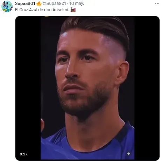
Task: Open the tweet via the 10 may. date
Action: 77,4
